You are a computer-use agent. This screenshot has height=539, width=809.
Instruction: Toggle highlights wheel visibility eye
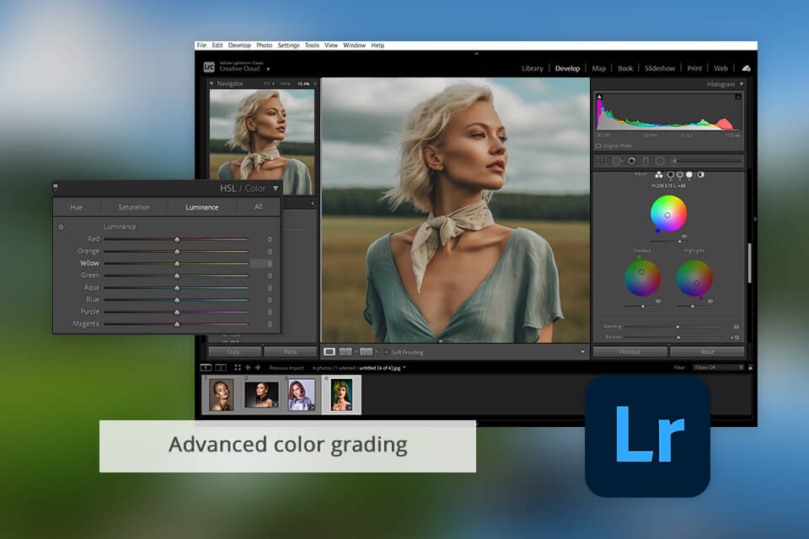pos(710,302)
